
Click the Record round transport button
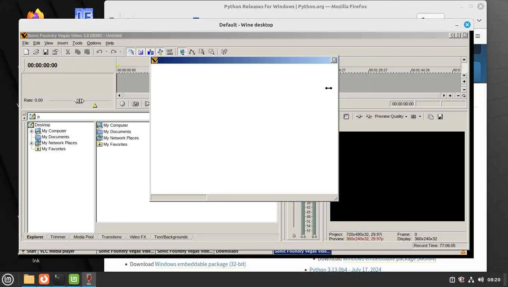point(122,104)
